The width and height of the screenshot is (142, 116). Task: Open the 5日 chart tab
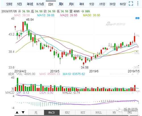19,4
